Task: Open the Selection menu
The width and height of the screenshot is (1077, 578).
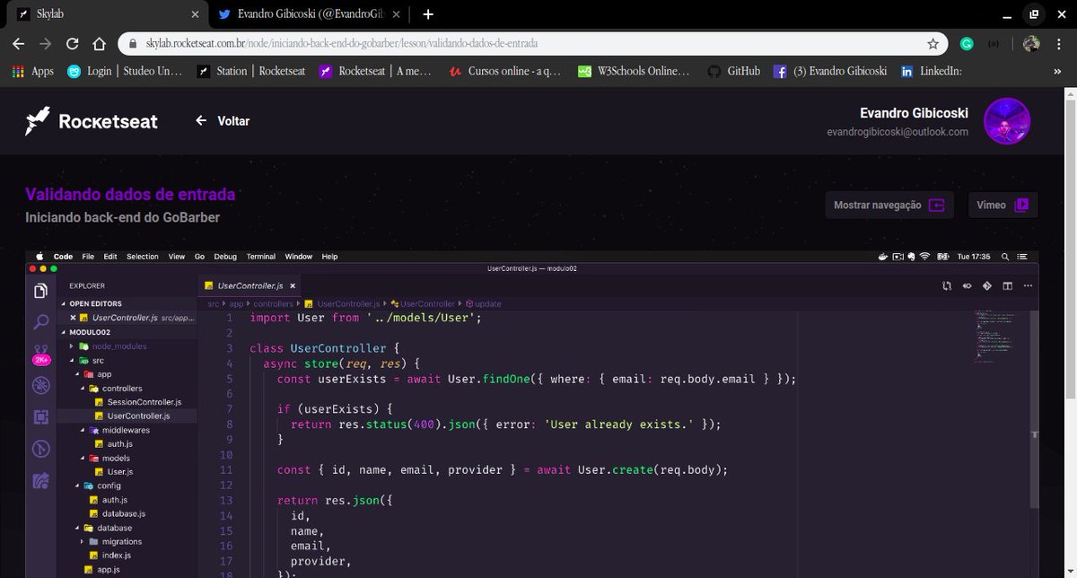Action: [x=142, y=257]
